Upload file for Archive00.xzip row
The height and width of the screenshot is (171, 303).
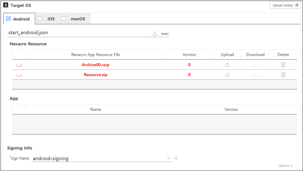[227, 65]
